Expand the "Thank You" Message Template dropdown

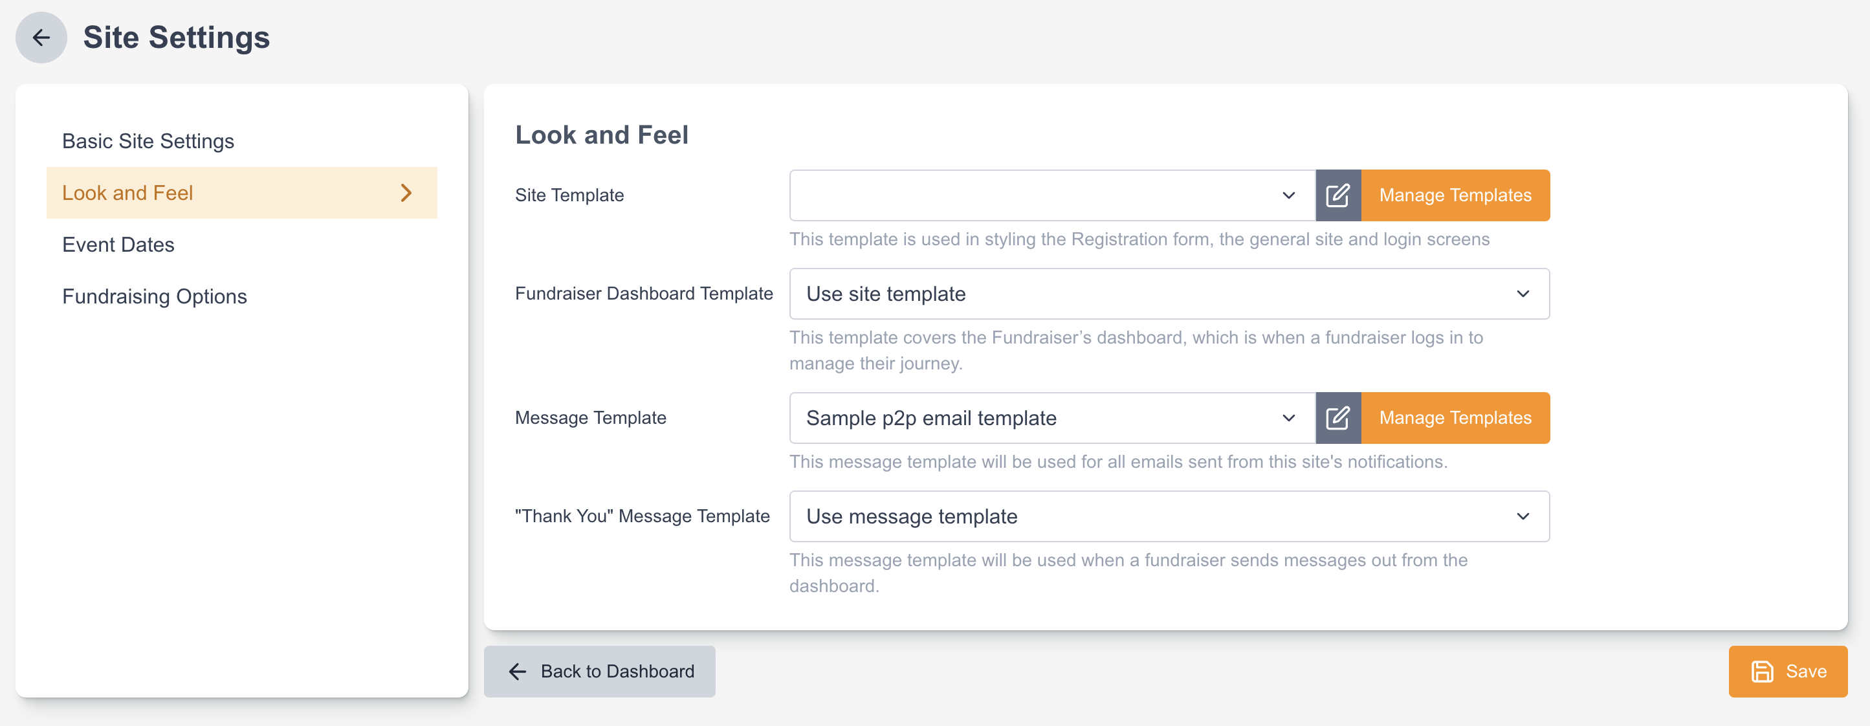point(1169,516)
